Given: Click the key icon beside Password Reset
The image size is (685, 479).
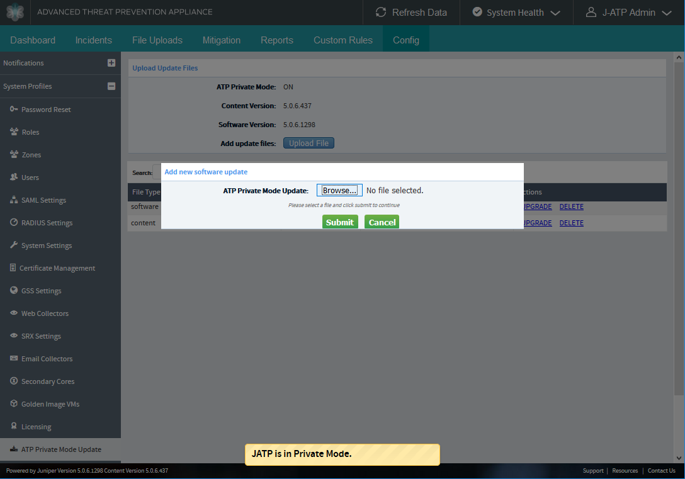Looking at the screenshot, I should tap(14, 109).
